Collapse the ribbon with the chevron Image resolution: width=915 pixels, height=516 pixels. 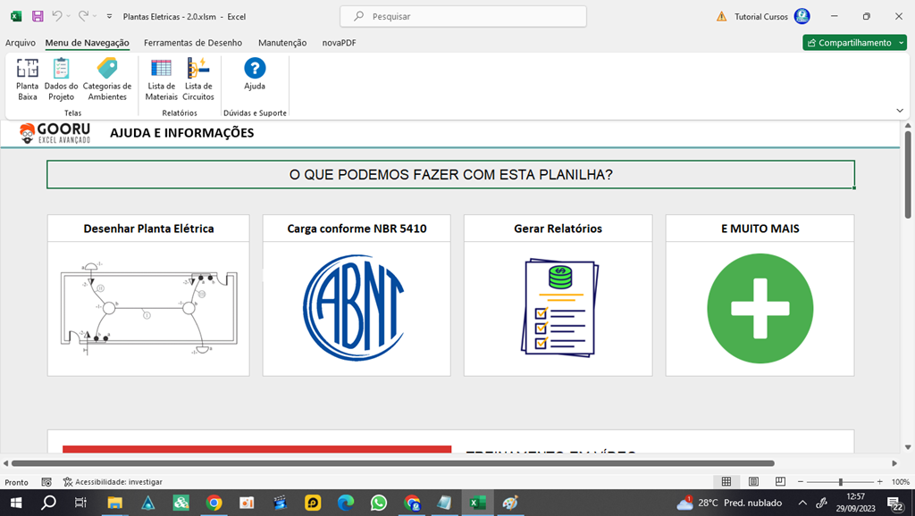tap(900, 110)
